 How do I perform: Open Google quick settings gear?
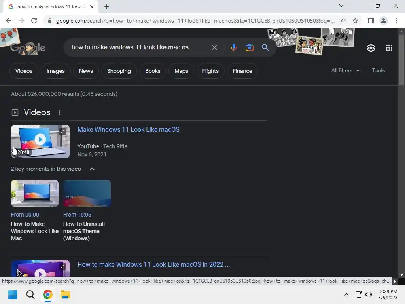pos(371,48)
